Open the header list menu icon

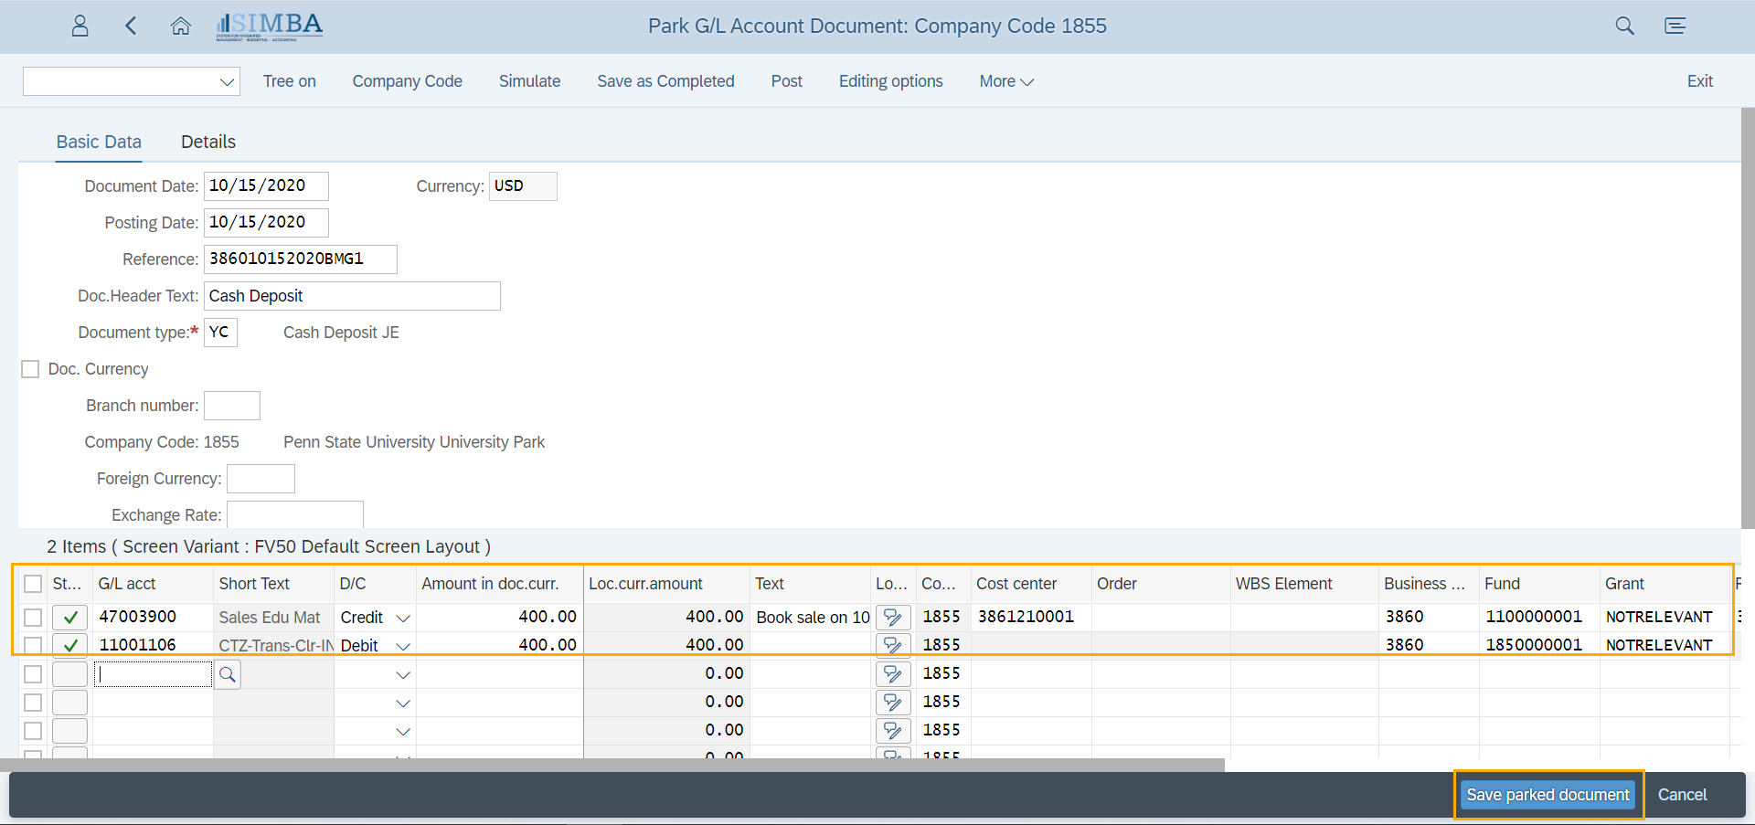click(x=1675, y=26)
